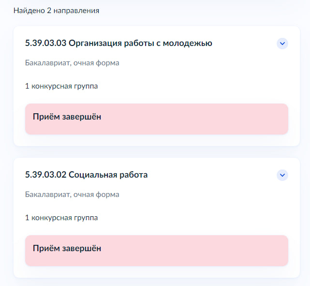Click the word работа in Социальная работа heading
The image size is (310, 286).
click(x=133, y=175)
